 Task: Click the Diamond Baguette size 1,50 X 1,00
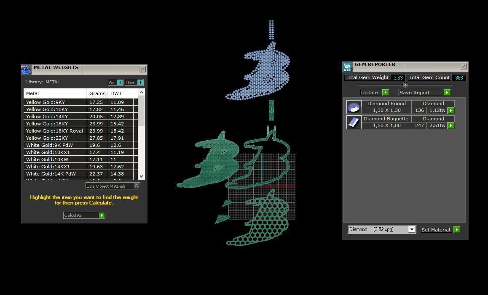point(386,125)
